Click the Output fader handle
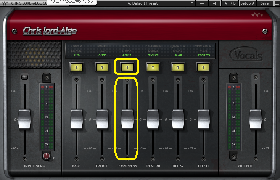The image size is (280, 180). click(256, 119)
